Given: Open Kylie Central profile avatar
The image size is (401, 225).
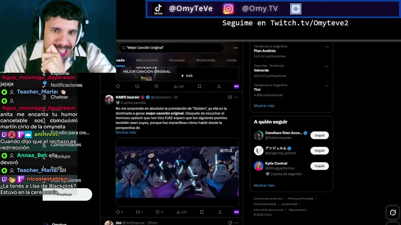Looking at the screenshot, I should 258,166.
